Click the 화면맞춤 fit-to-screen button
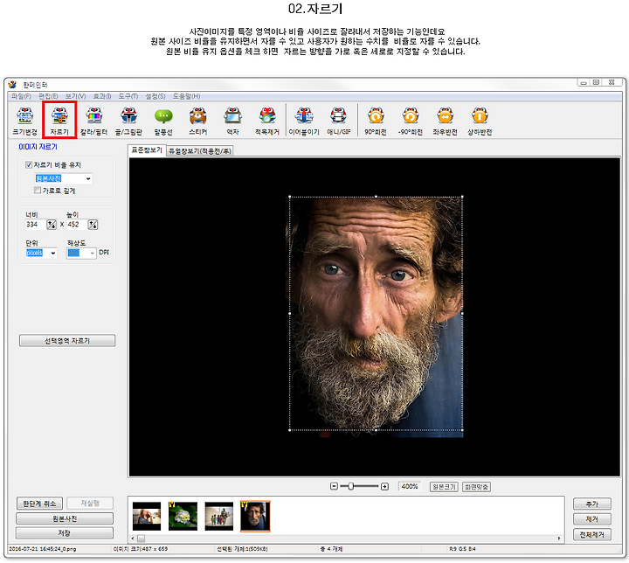Viewport: 629px width, 563px height. (x=477, y=487)
